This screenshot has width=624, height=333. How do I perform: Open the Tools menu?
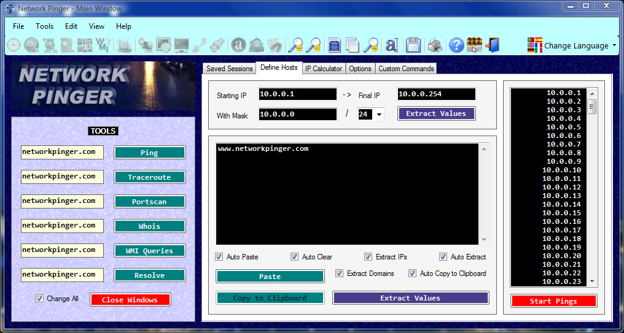click(45, 26)
